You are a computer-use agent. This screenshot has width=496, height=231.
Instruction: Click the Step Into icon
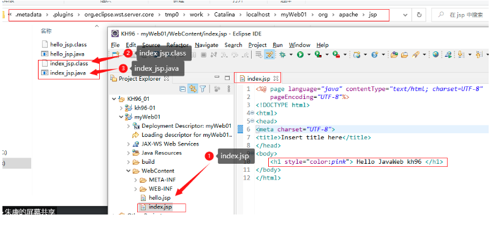(x=224, y=54)
